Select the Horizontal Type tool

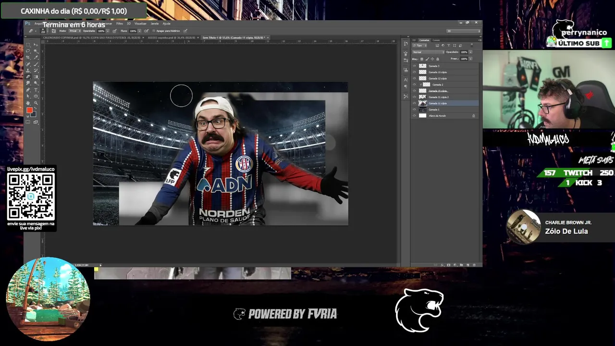[36, 89]
